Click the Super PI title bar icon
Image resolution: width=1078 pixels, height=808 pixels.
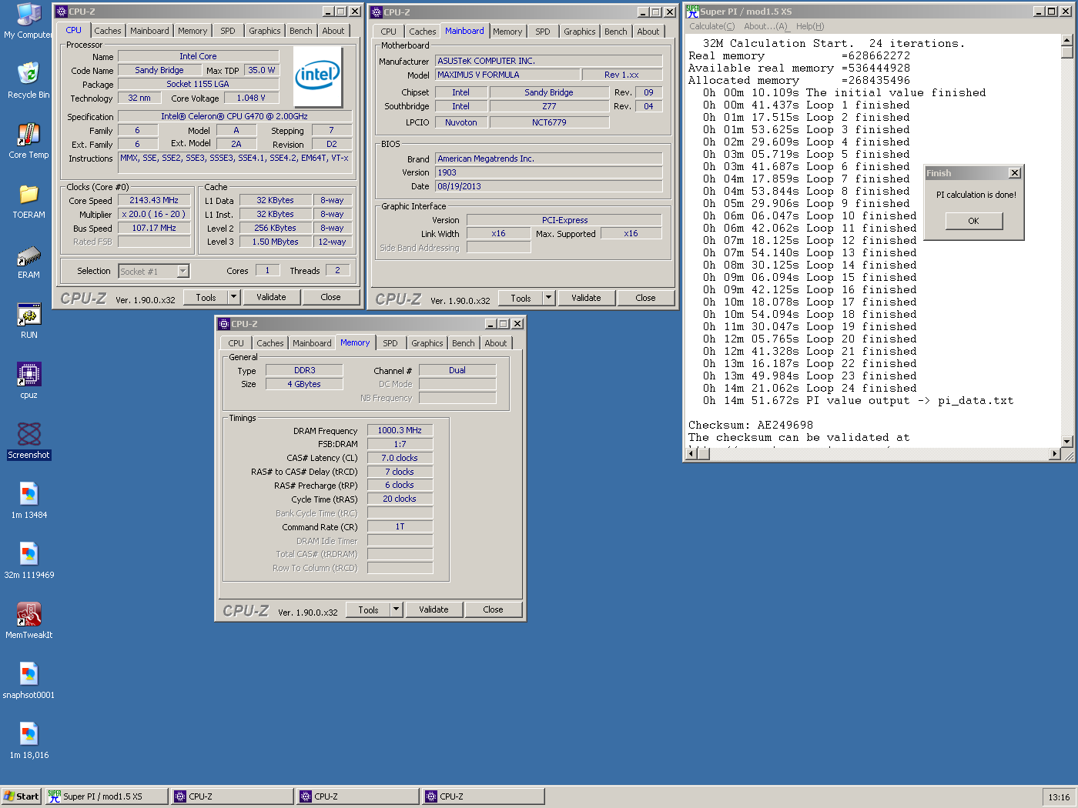click(x=692, y=12)
